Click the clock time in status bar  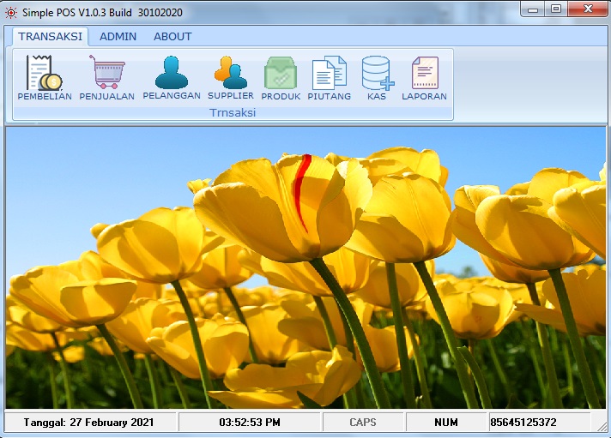pyautogui.click(x=250, y=423)
